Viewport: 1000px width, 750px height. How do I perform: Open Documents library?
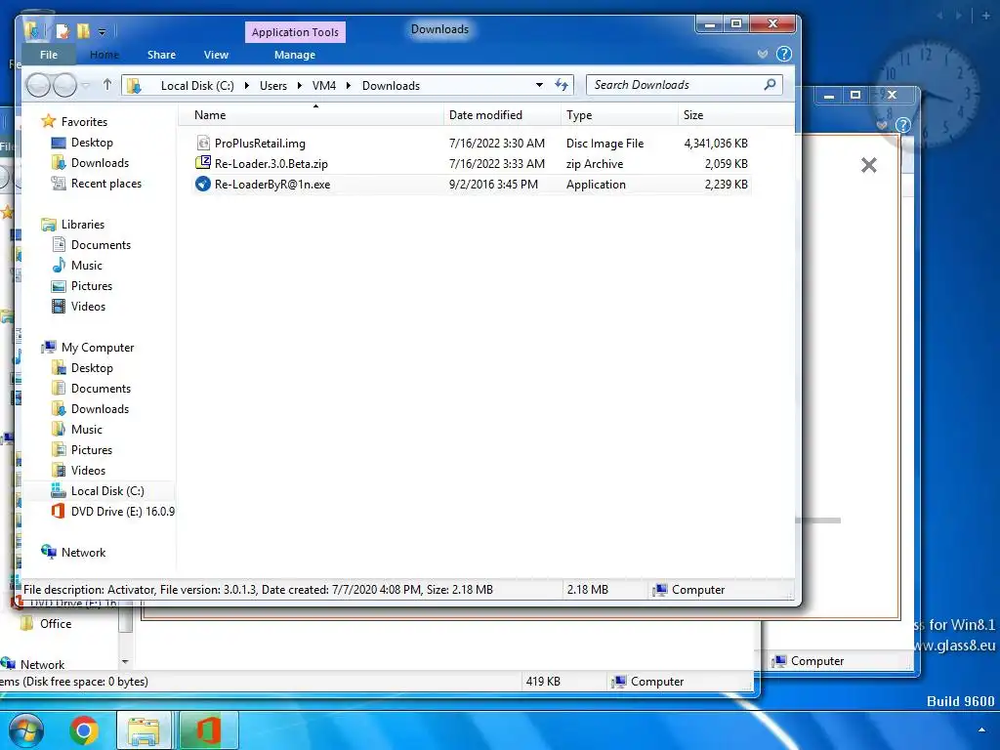point(101,245)
